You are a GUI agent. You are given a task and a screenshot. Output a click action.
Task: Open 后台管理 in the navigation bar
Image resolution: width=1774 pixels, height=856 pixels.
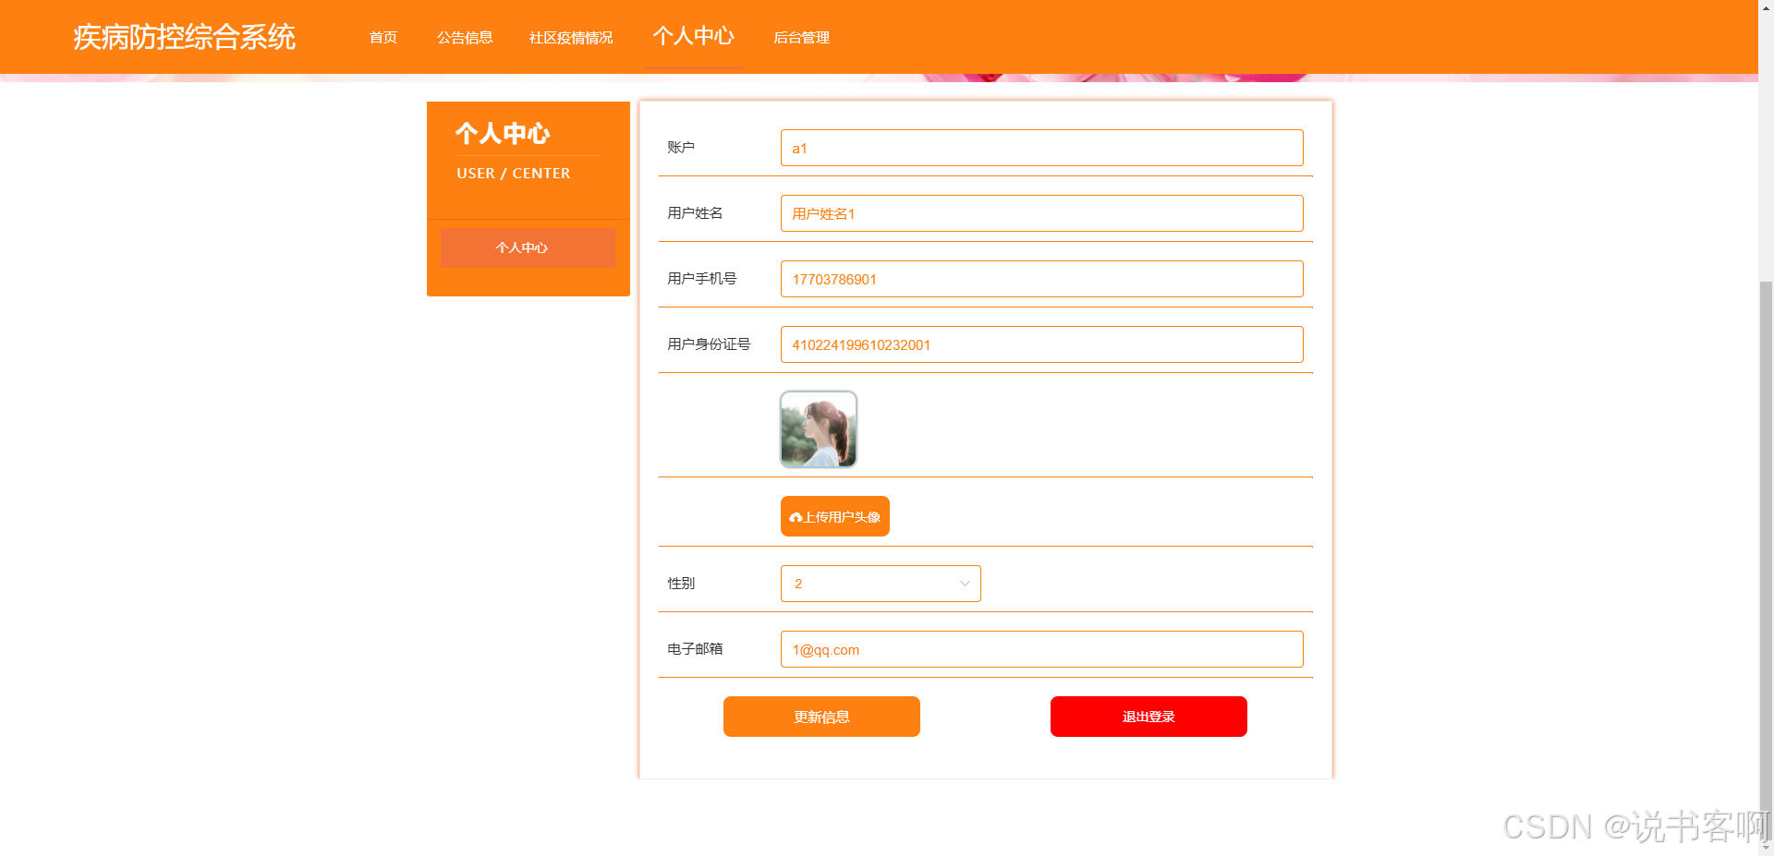(x=801, y=38)
